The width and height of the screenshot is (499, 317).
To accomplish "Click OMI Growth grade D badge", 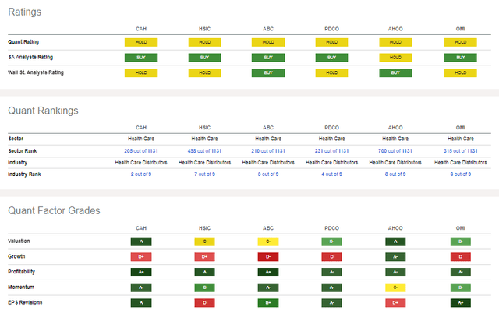I will tap(461, 257).
